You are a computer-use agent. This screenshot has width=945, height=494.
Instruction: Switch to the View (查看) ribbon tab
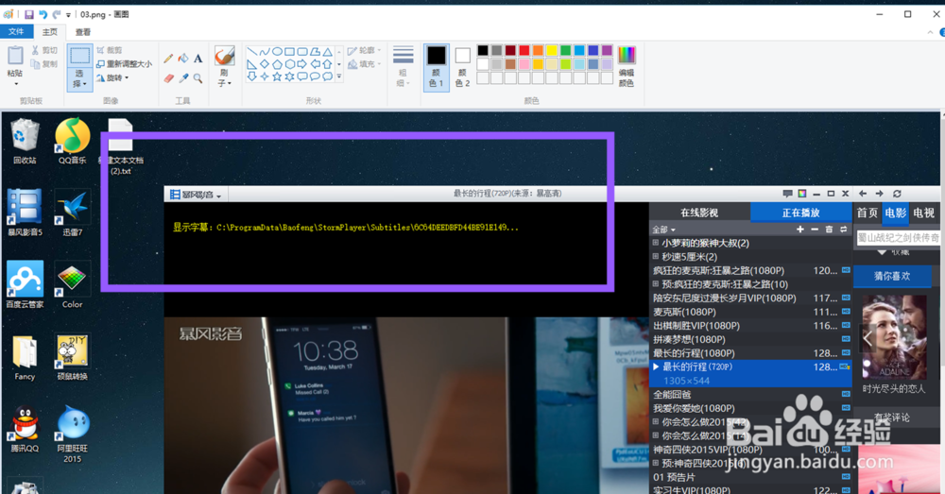(x=83, y=32)
